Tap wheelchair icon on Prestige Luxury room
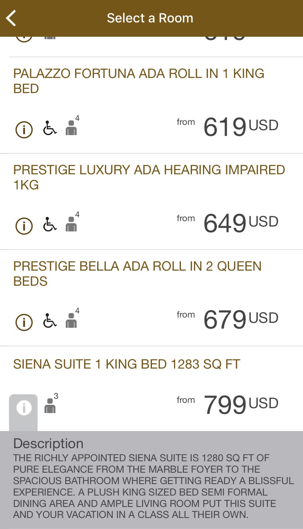 tap(50, 225)
